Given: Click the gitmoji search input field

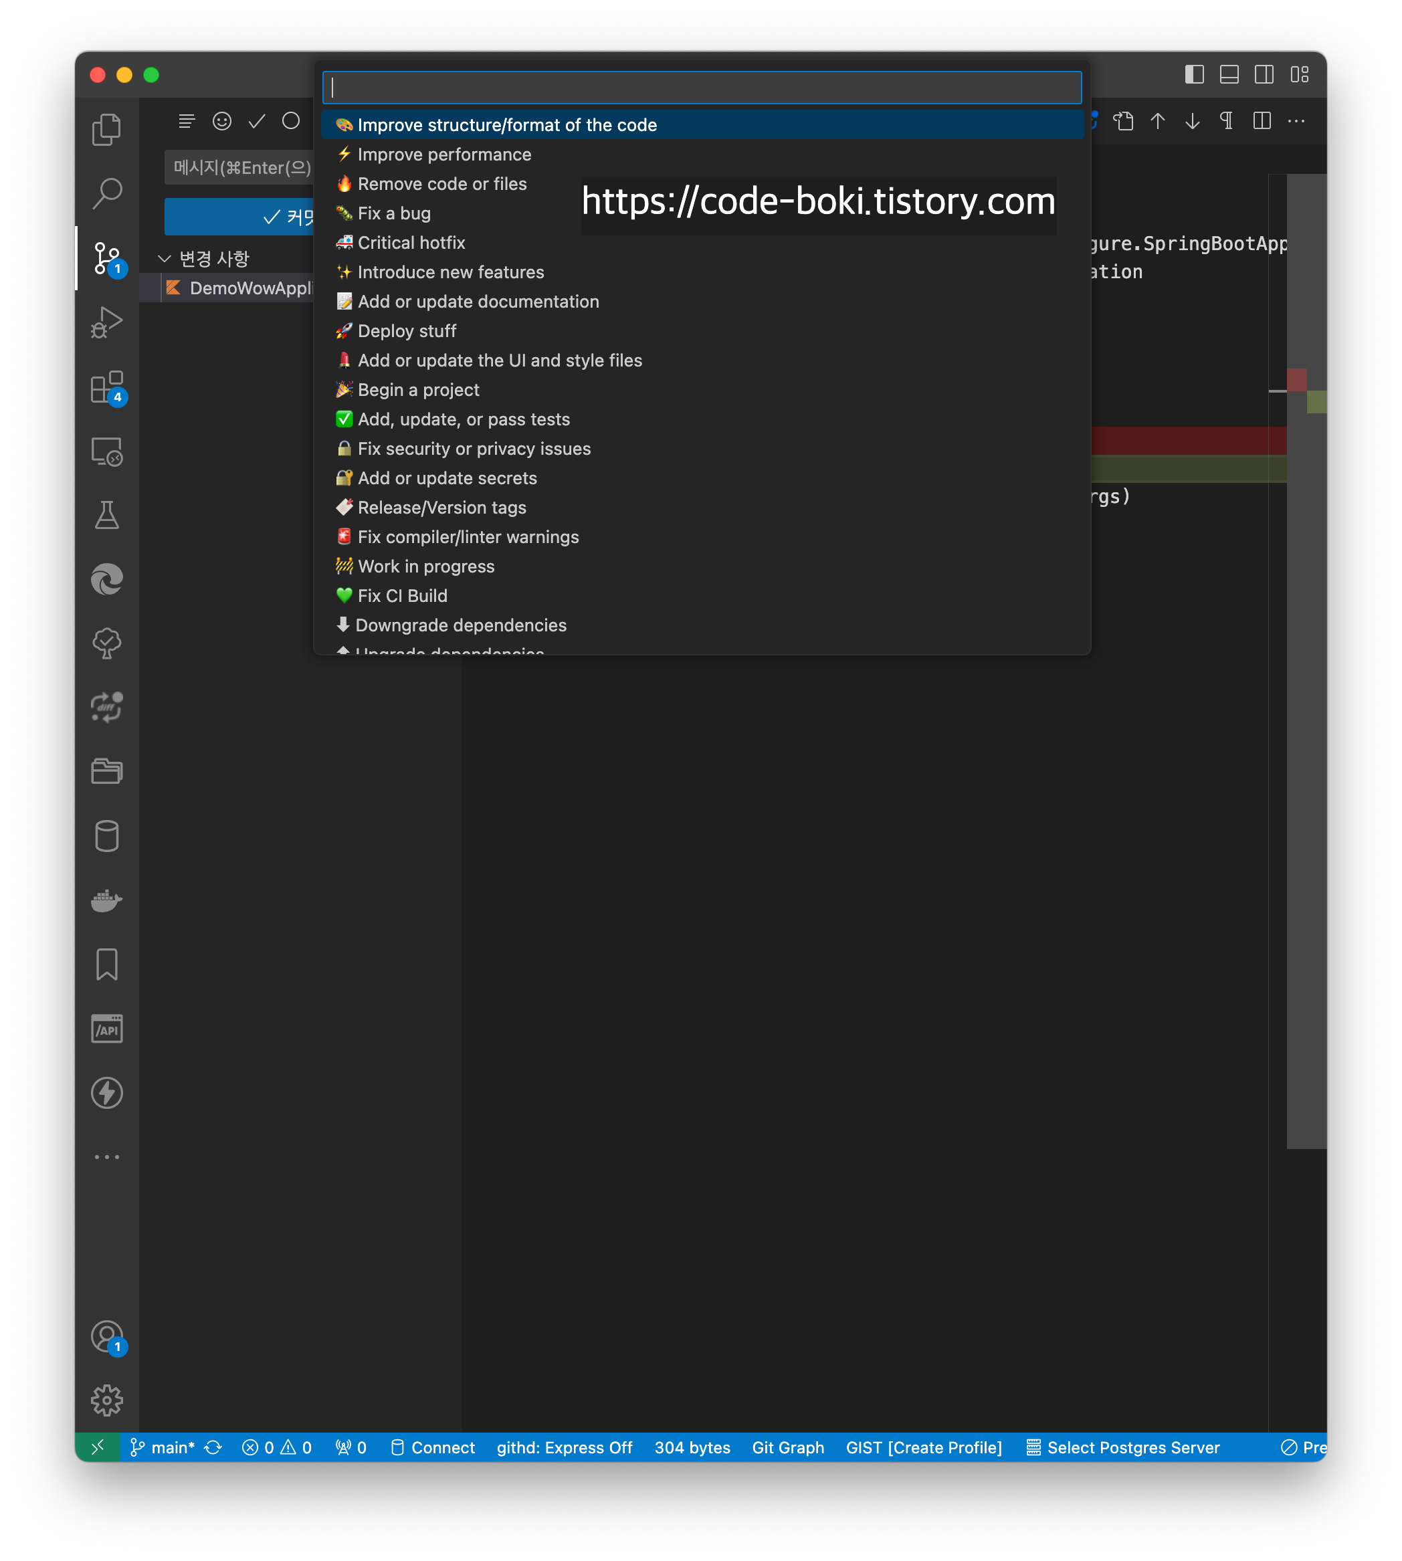Looking at the screenshot, I should click(x=701, y=88).
